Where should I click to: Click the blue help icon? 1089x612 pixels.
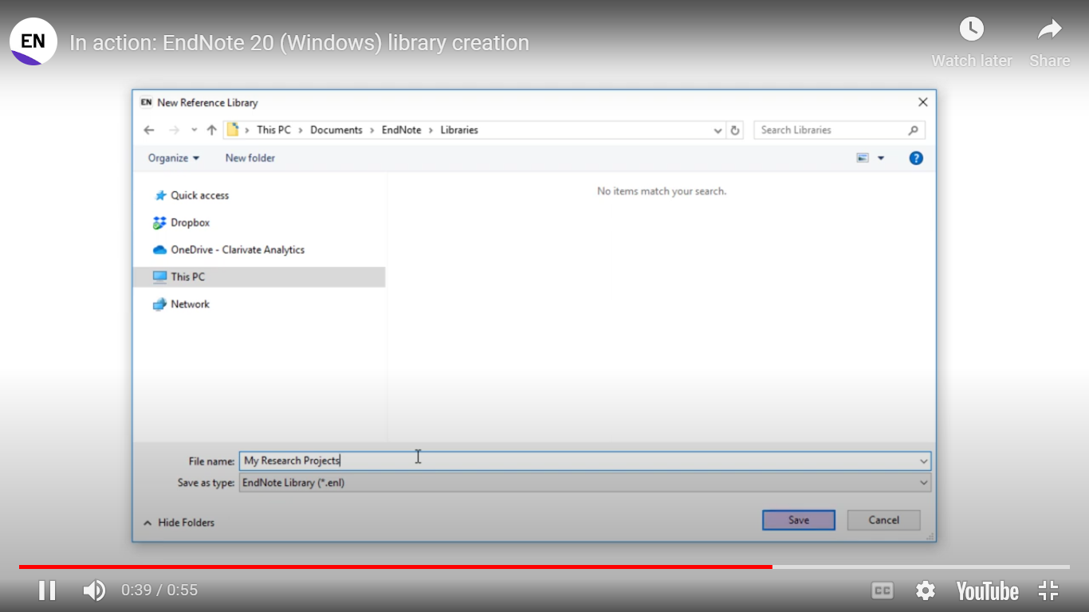click(x=916, y=158)
